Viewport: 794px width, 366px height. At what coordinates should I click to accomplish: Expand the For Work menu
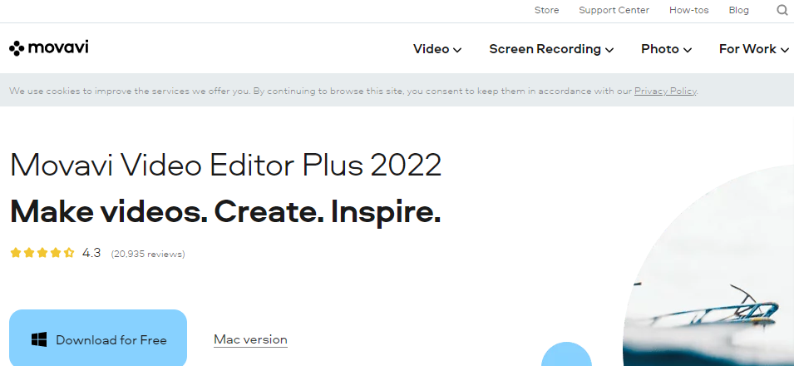click(754, 49)
